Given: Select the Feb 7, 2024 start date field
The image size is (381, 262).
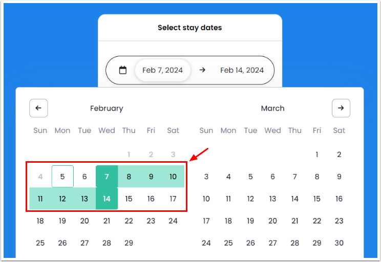Looking at the screenshot, I should pyautogui.click(x=162, y=70).
